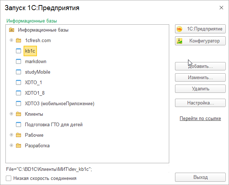Click Выход to exit launcher
The width and height of the screenshot is (229, 185).
(200, 177)
